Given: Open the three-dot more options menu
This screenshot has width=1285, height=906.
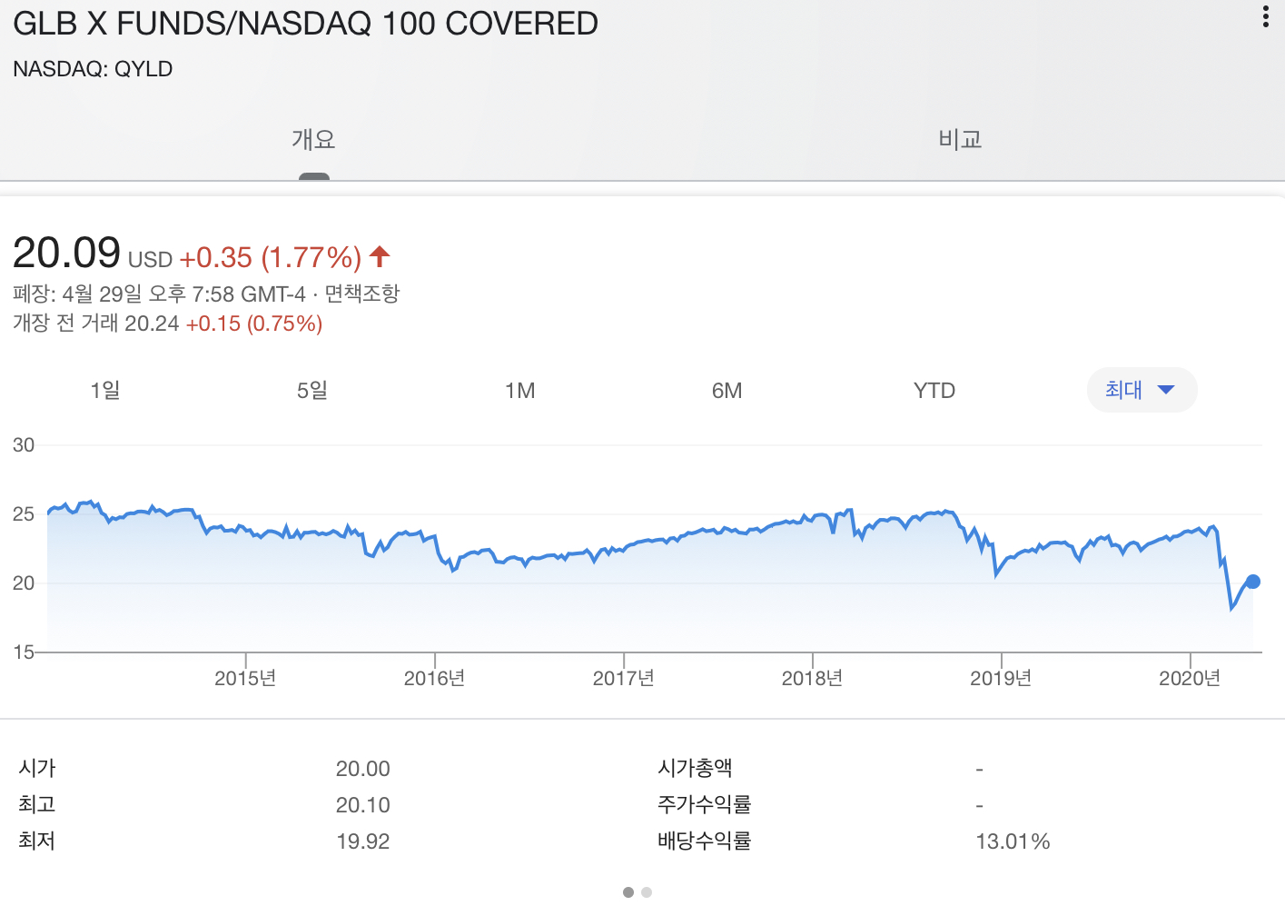Looking at the screenshot, I should click(1265, 16).
